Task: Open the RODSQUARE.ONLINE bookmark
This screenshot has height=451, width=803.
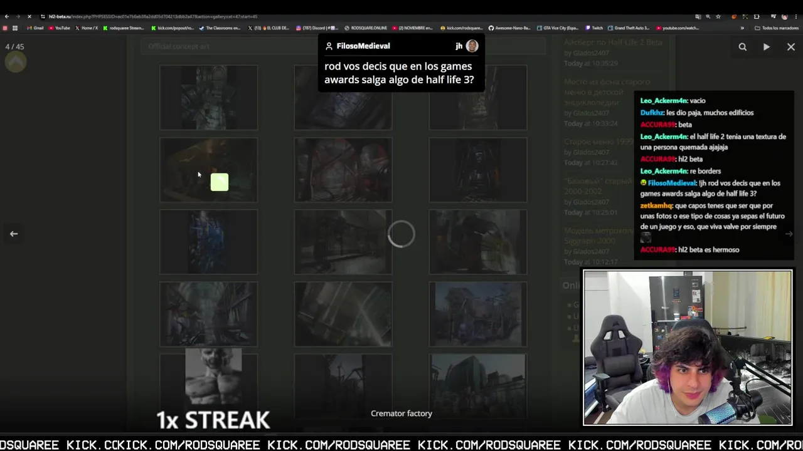Action: (x=366, y=28)
